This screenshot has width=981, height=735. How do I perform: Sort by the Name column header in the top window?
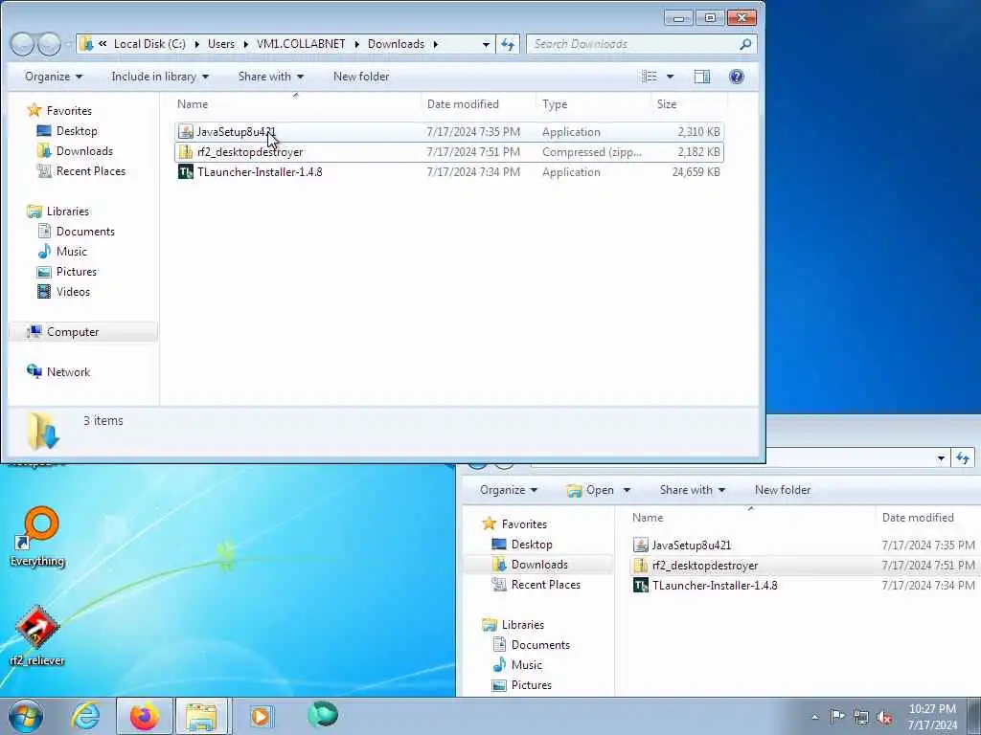(x=296, y=104)
